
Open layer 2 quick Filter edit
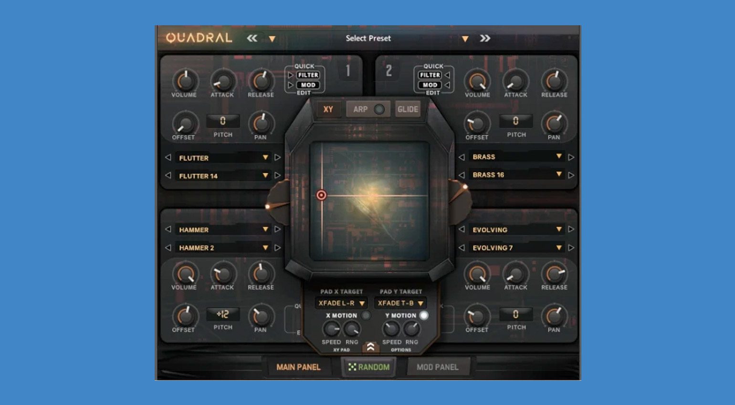[x=430, y=75]
